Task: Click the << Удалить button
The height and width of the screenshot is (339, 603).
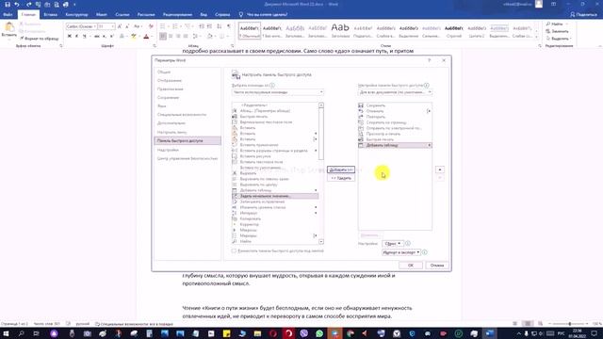Action: (341, 178)
